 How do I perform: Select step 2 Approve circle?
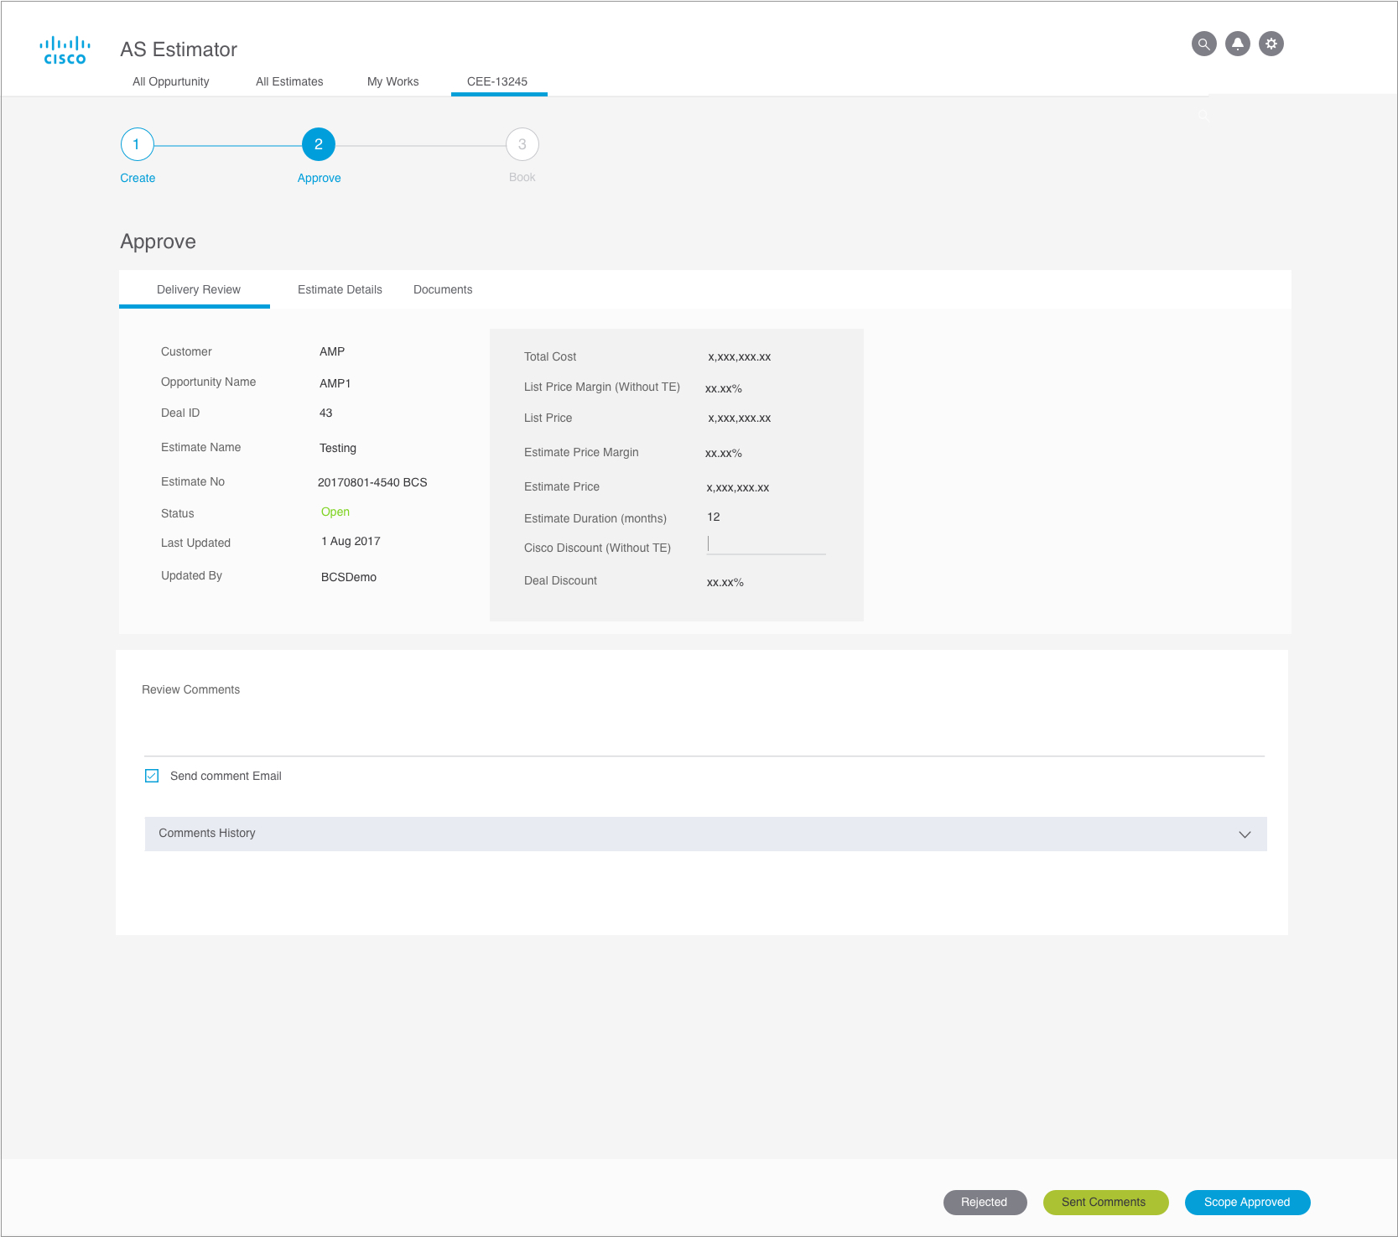[319, 144]
